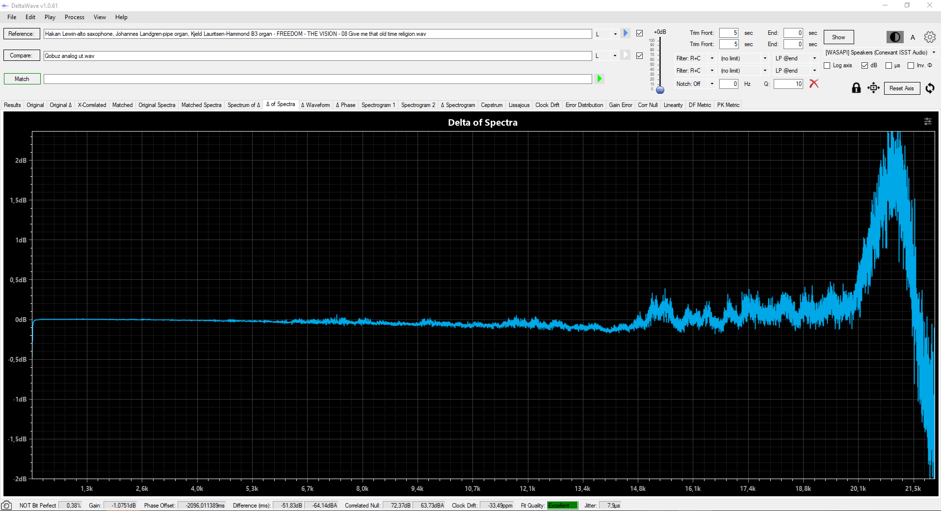This screenshot has width=941, height=511.
Task: Switch to the Δ Waveform tab
Action: (315, 105)
